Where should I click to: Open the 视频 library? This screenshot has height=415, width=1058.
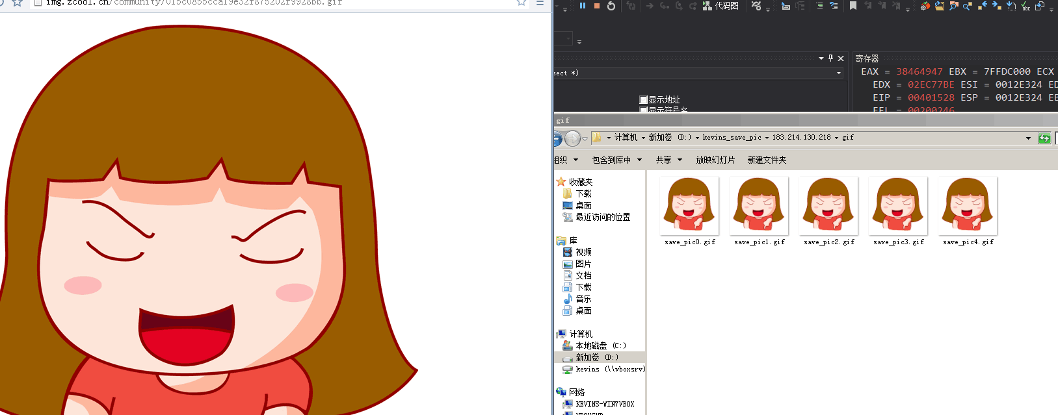(583, 252)
